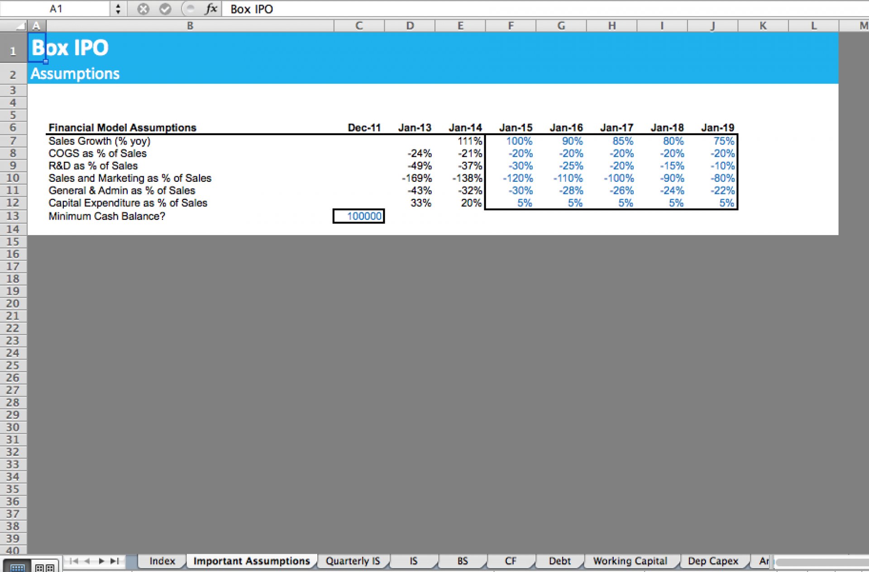Click the 111% sales growth cell
This screenshot has height=572, width=869.
click(x=469, y=141)
